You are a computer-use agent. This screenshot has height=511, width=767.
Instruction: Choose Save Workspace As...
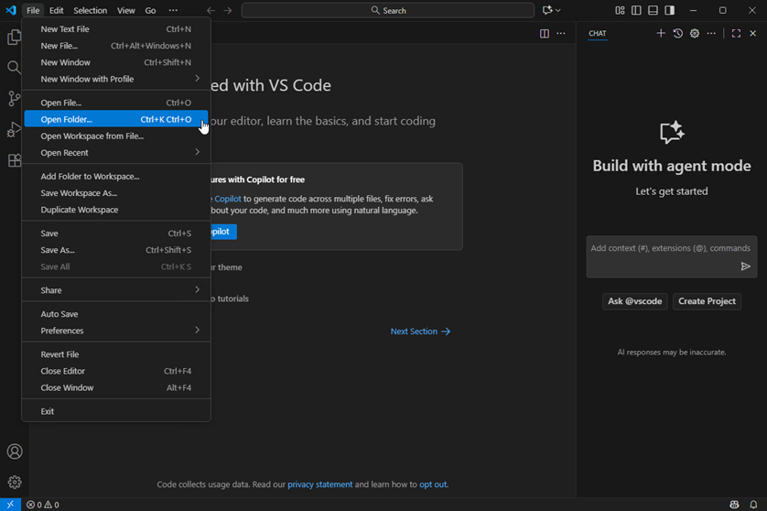(x=116, y=193)
